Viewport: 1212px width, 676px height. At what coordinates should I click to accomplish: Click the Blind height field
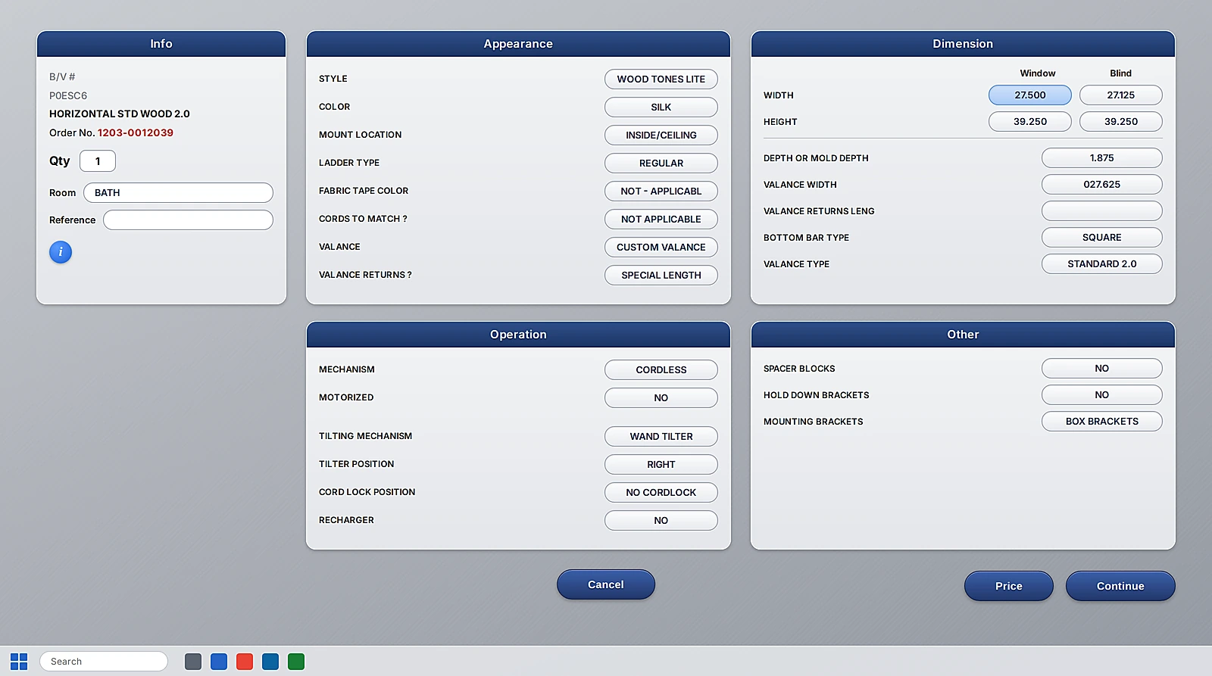pos(1121,122)
